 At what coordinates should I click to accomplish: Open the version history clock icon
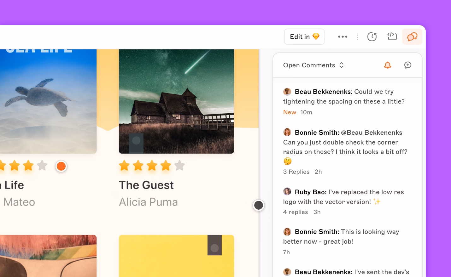click(372, 37)
